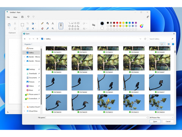Viewport: 182px width, 137px height.
Task: Click the Resize and skew icon in Paint
Action: click(28, 29)
